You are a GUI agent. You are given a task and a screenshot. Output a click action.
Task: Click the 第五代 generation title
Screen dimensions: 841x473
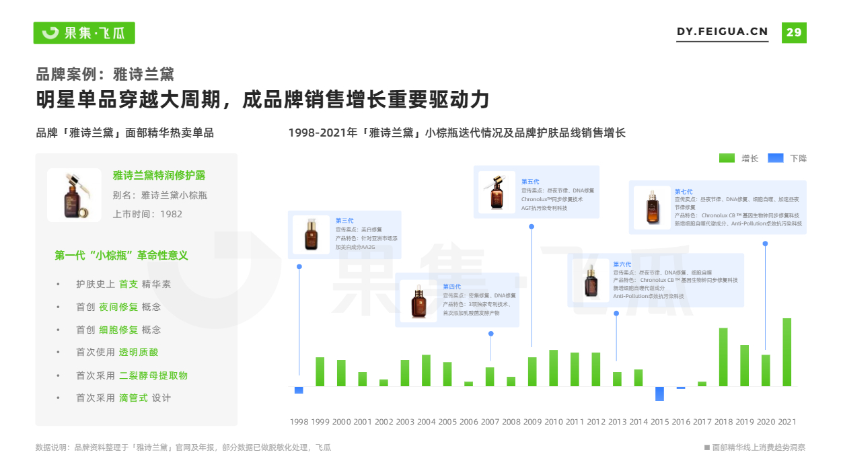click(x=530, y=182)
